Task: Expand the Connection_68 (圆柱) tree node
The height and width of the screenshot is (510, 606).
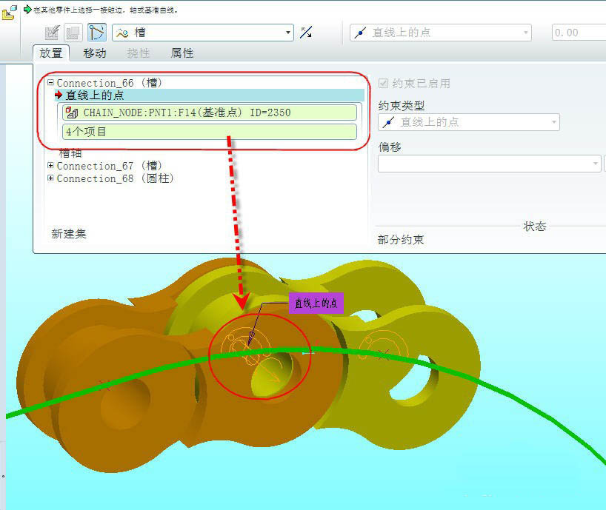Action: coord(50,178)
